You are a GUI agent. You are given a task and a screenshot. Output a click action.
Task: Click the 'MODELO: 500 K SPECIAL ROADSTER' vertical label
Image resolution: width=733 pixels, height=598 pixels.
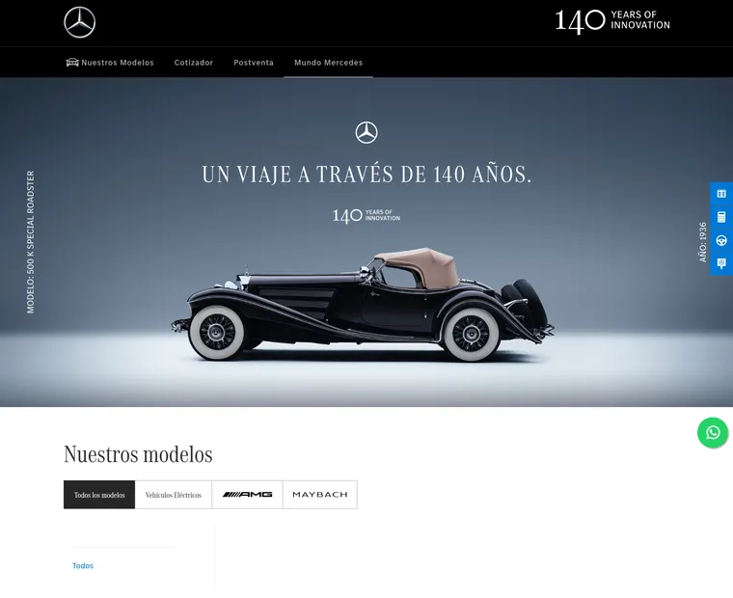31,242
